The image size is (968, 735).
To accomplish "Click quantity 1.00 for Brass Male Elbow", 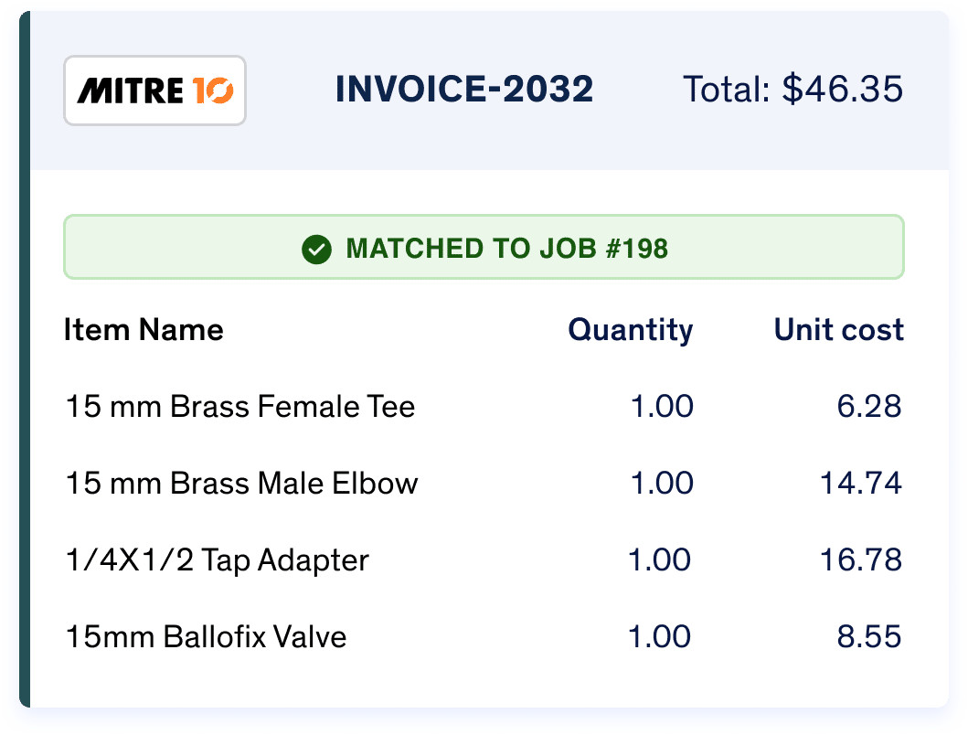I will tap(662, 483).
